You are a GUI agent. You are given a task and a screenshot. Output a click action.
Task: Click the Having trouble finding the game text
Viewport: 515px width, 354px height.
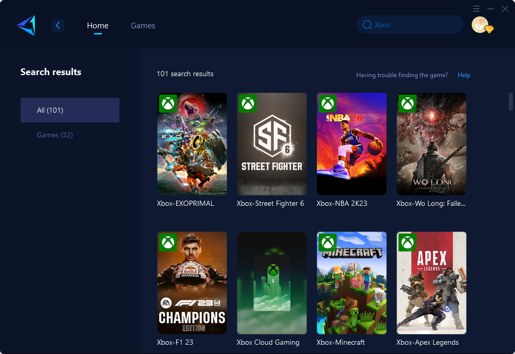(x=402, y=75)
